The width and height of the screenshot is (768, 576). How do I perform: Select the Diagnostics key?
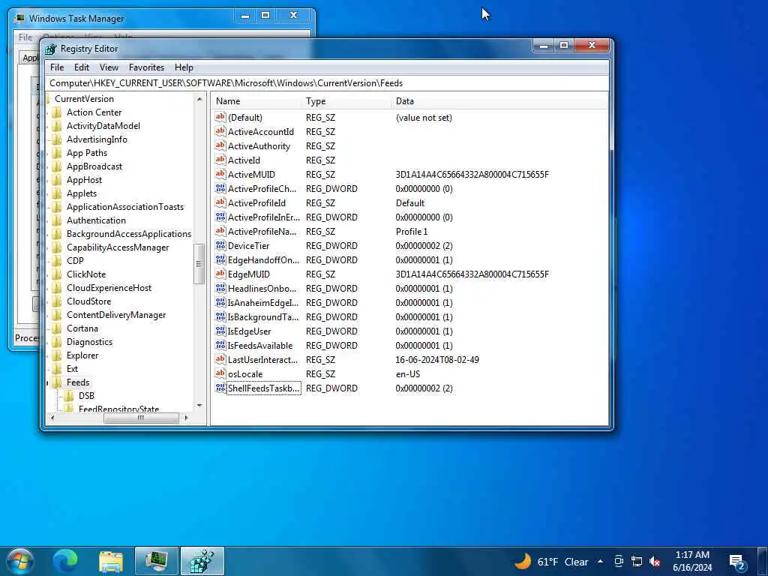[89, 342]
